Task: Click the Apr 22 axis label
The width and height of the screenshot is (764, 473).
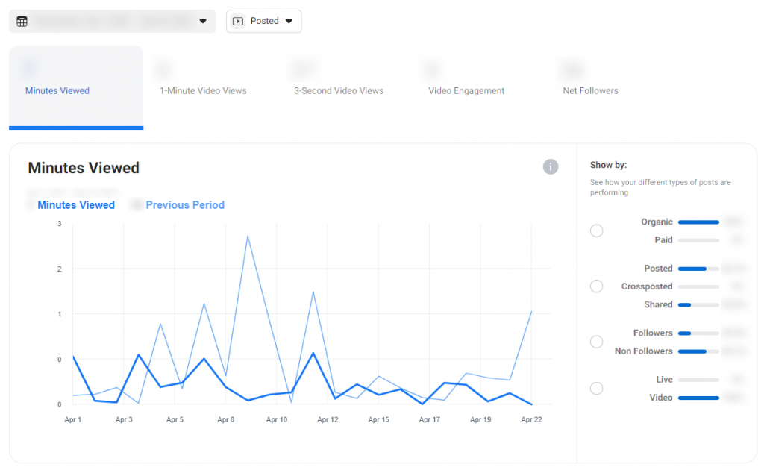Action: click(x=531, y=419)
